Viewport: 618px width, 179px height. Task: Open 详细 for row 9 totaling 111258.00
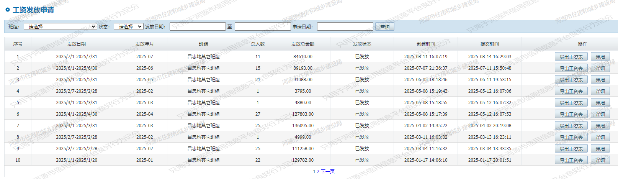pos(600,149)
